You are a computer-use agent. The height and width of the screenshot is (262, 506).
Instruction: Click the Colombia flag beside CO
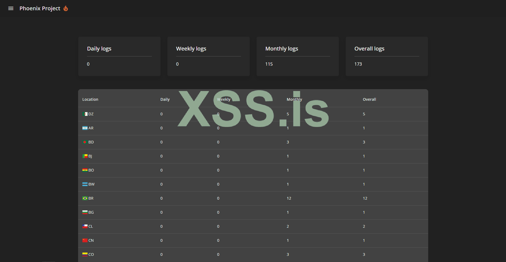pos(85,254)
